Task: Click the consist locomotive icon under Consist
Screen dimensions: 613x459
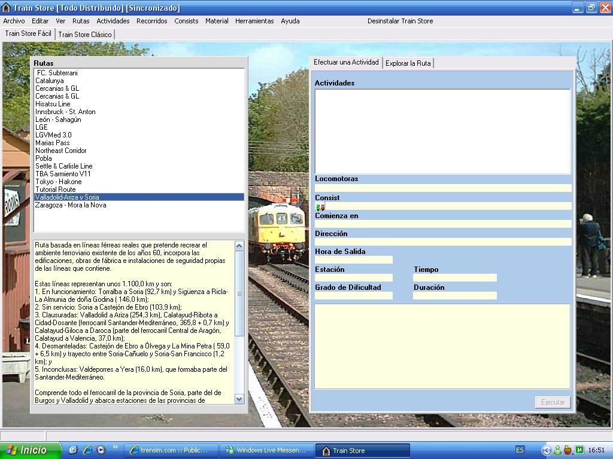Action: pos(320,207)
